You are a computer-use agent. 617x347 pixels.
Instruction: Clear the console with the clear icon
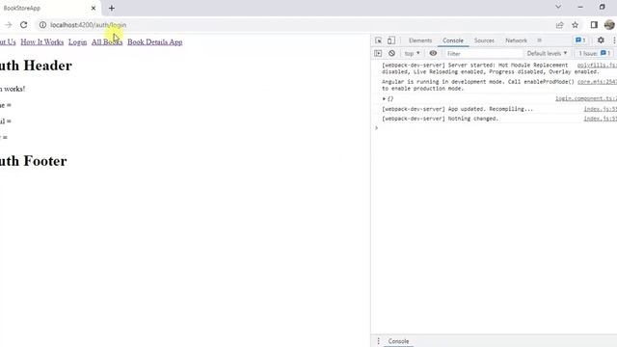(391, 54)
